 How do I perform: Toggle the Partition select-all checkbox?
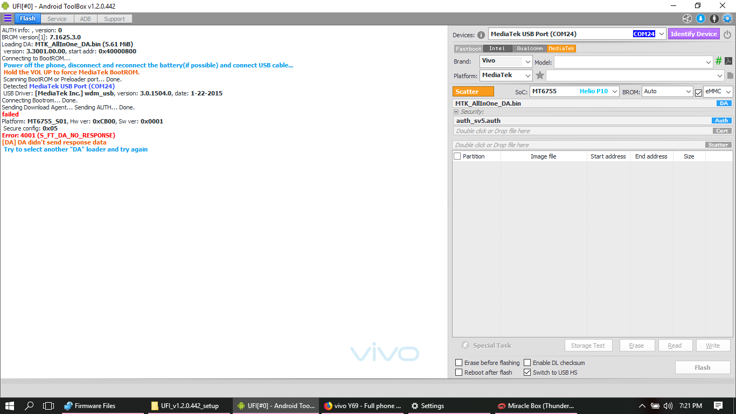coord(457,156)
